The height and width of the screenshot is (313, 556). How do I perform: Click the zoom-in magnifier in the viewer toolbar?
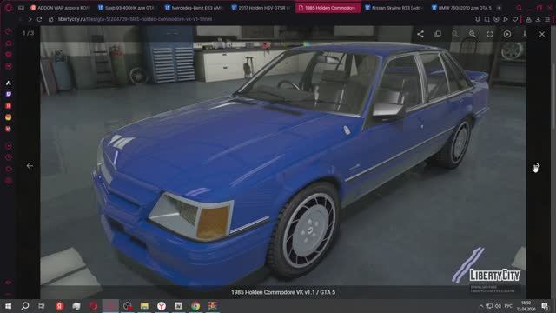pos(473,34)
